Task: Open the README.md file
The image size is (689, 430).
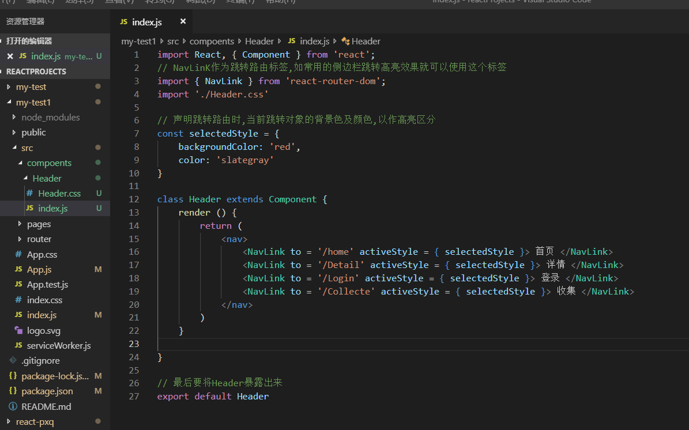Action: (46, 406)
